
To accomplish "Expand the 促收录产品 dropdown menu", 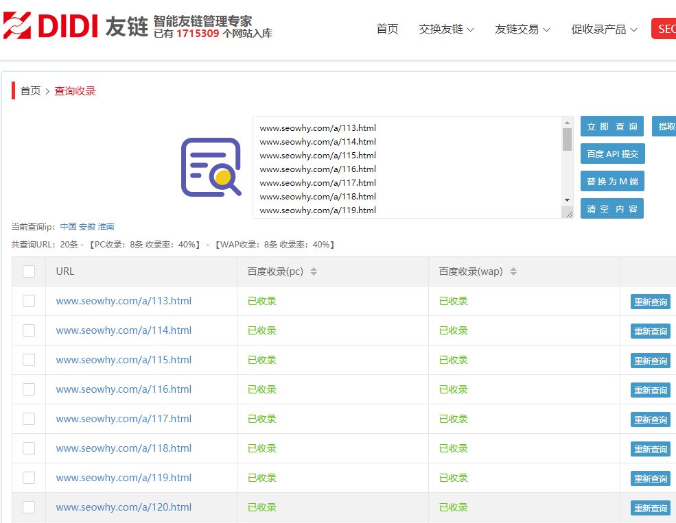I will [x=599, y=29].
